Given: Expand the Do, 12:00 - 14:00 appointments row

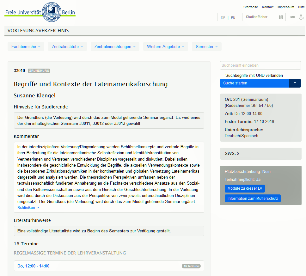Looking at the screenshot, I should tap(109, 266).
